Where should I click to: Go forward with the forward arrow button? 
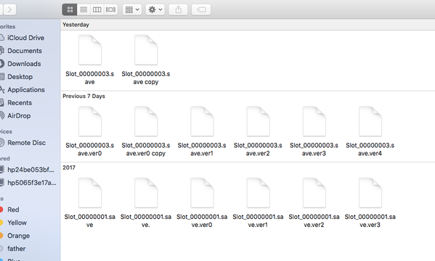tap(9, 9)
